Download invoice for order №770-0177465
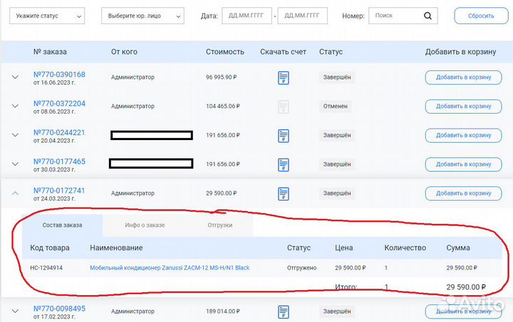This screenshot has height=322, width=513. pos(284,164)
